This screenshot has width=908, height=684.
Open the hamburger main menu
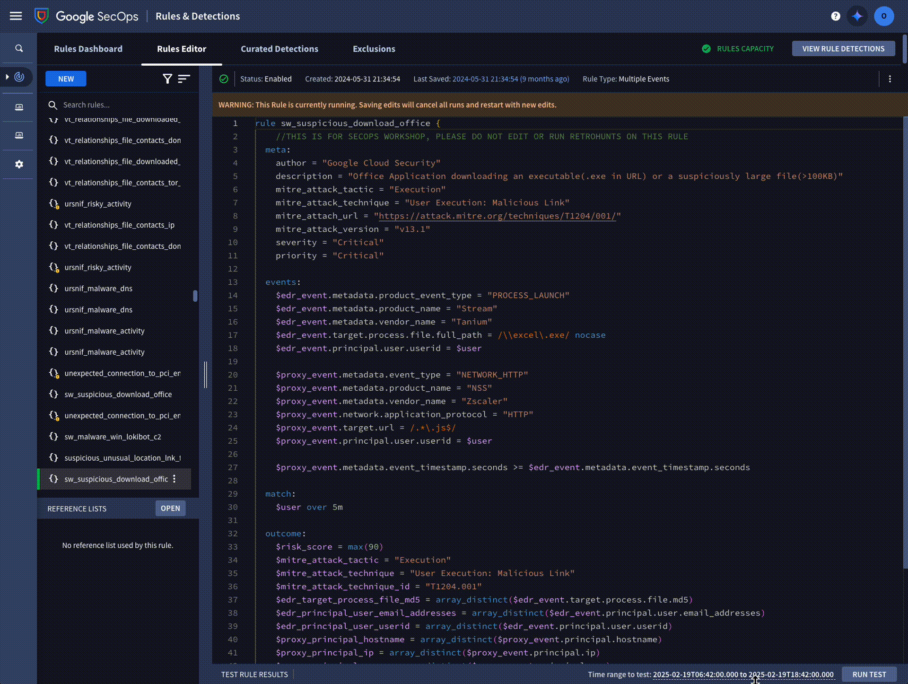pyautogui.click(x=16, y=16)
